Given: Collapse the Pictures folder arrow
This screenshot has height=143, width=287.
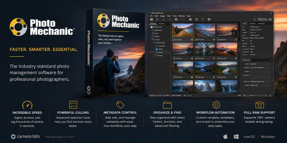Looking at the screenshot, I should point(151,39).
